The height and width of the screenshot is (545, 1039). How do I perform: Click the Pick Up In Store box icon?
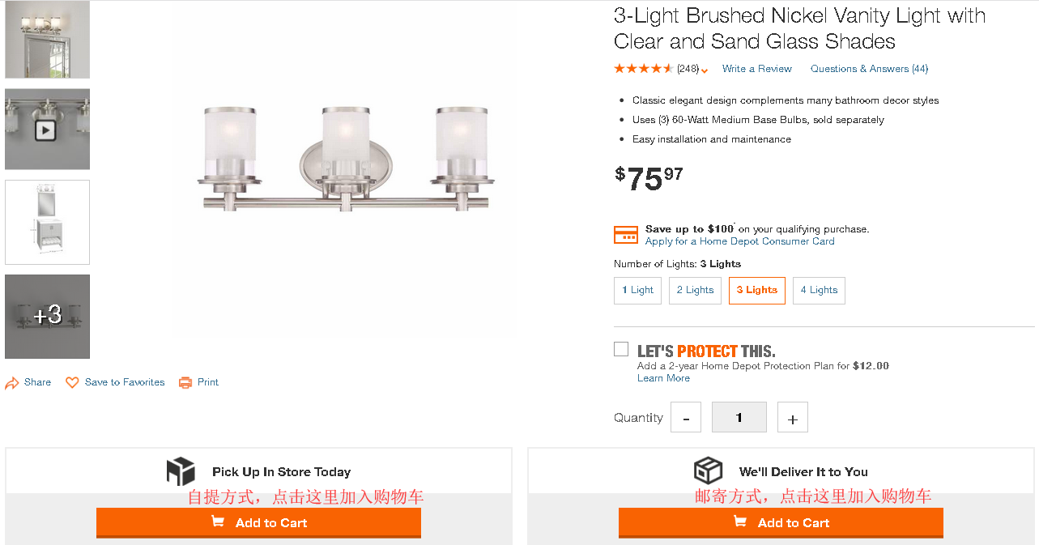181,471
